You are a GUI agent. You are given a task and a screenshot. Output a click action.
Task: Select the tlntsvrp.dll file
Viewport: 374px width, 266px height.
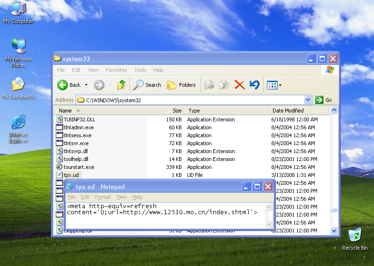click(76, 151)
